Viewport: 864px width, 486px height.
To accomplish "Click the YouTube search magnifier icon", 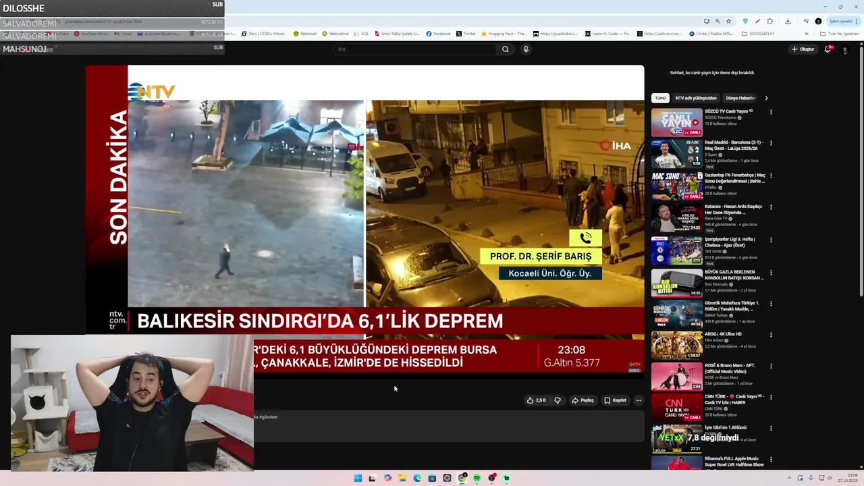I will pyautogui.click(x=505, y=49).
